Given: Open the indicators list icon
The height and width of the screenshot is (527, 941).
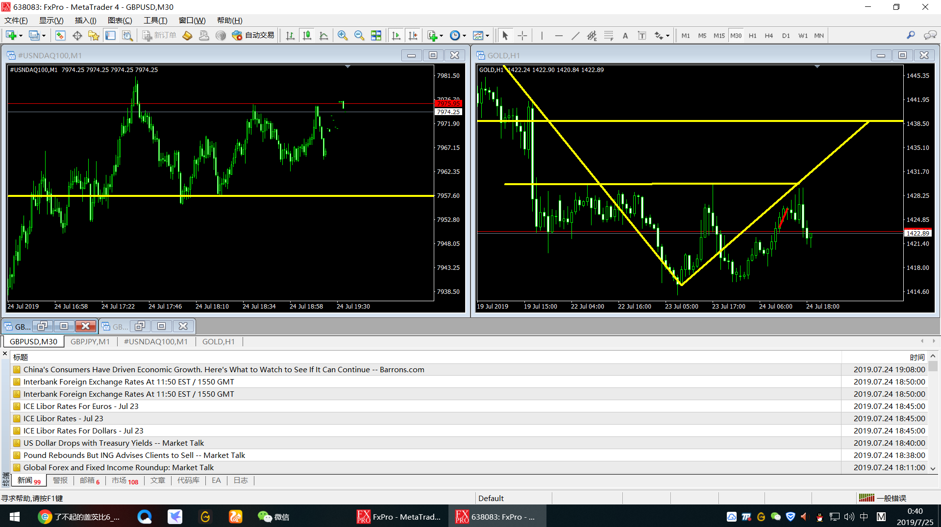Looking at the screenshot, I should [x=432, y=35].
